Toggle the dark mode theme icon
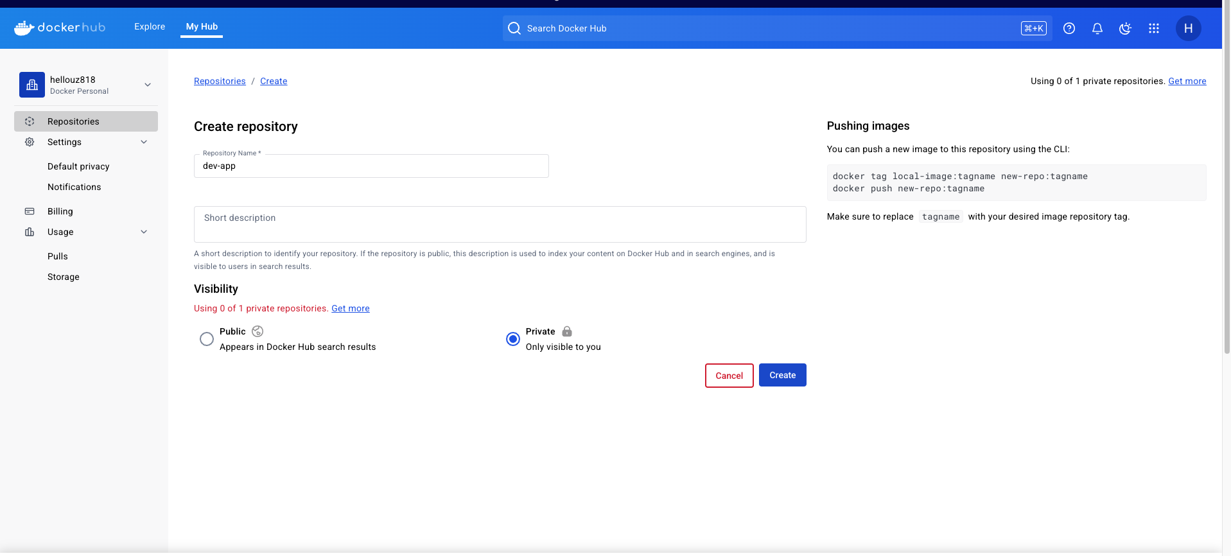The image size is (1231, 556). tap(1125, 28)
